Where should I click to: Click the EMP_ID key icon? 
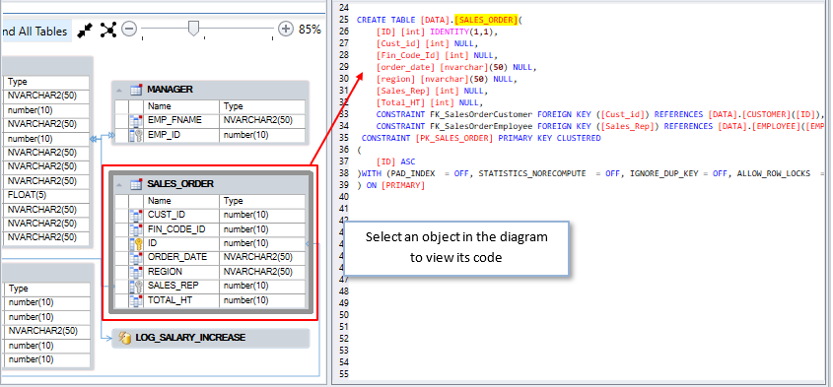pyautogui.click(x=136, y=135)
